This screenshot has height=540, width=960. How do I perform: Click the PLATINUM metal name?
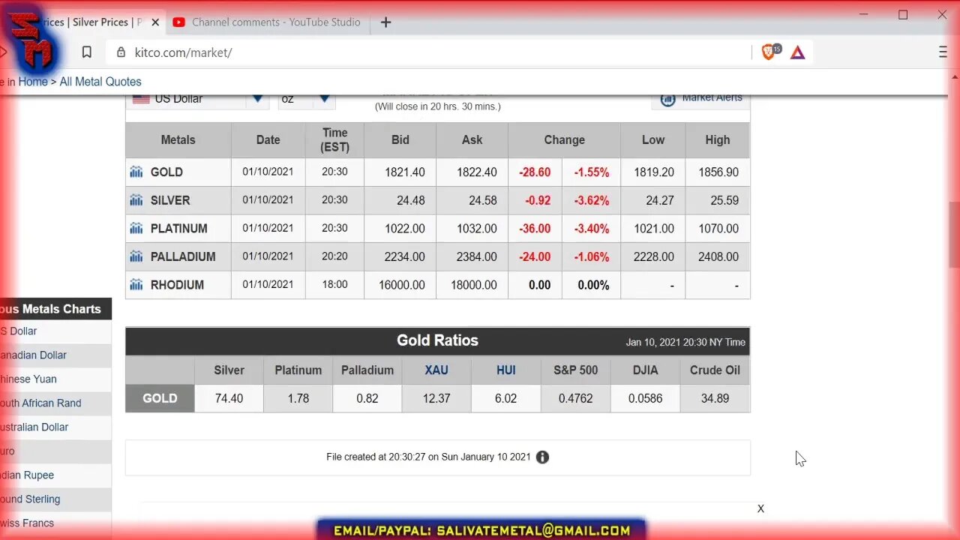pyautogui.click(x=178, y=229)
